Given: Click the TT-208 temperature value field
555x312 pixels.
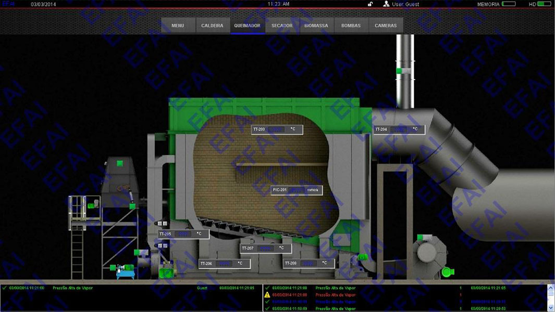Looking at the screenshot, I should pos(309,263).
